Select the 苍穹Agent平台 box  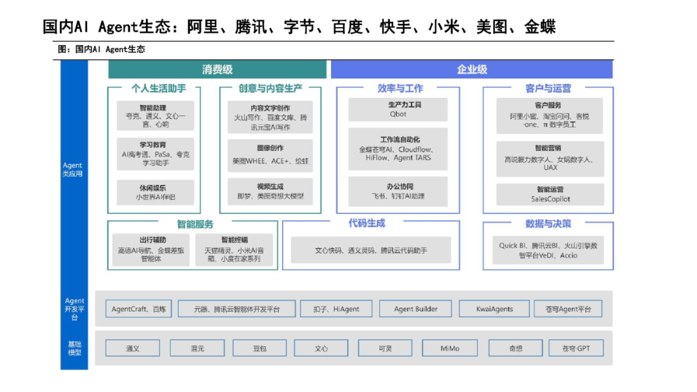point(568,309)
